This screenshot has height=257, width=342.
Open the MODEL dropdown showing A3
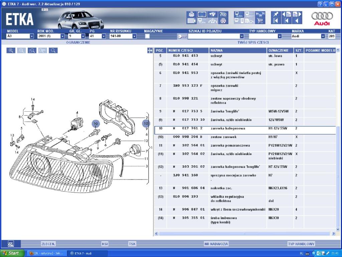[32, 36]
